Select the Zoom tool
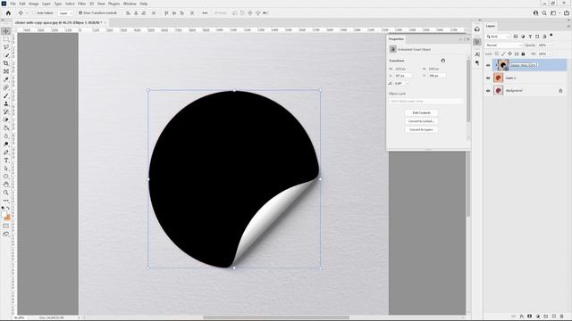 coord(6,193)
